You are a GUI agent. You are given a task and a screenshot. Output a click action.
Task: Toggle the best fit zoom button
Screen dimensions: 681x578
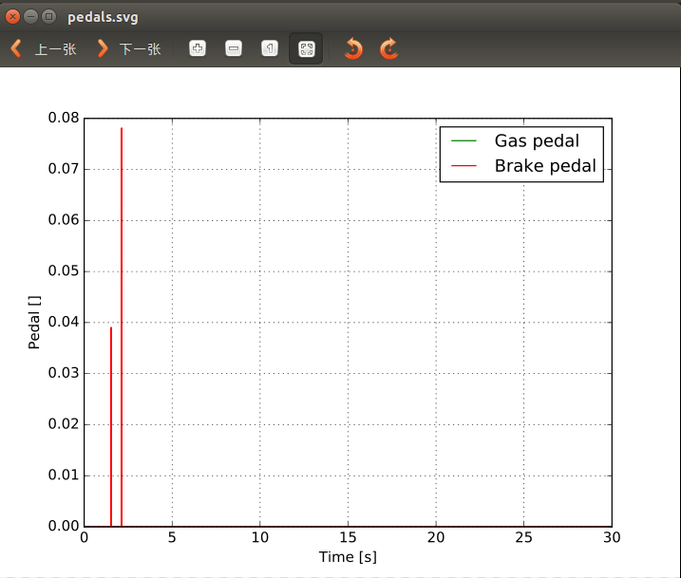306,48
